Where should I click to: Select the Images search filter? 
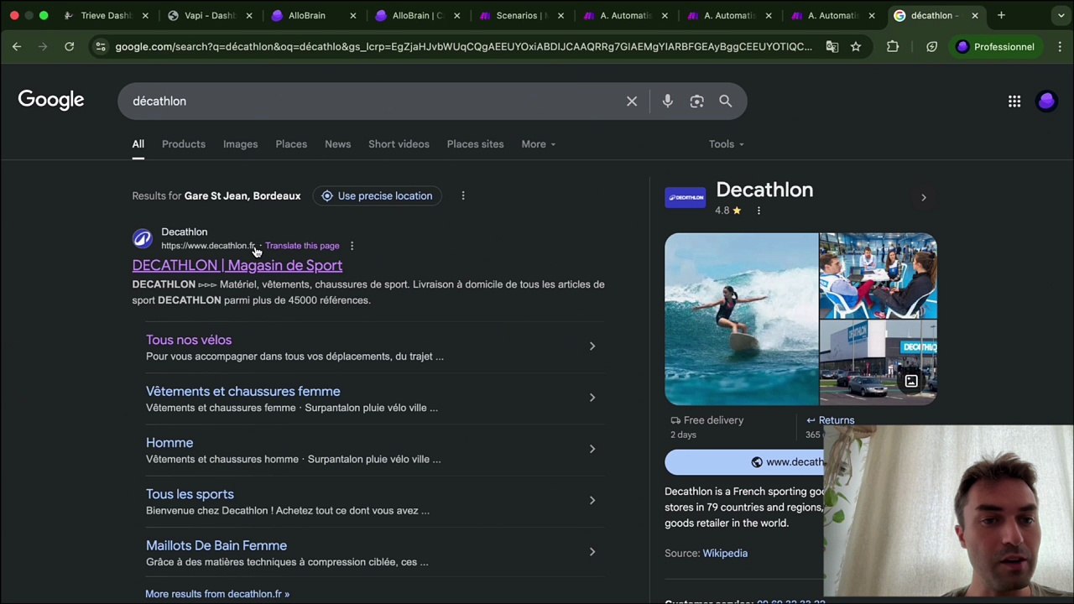point(240,144)
